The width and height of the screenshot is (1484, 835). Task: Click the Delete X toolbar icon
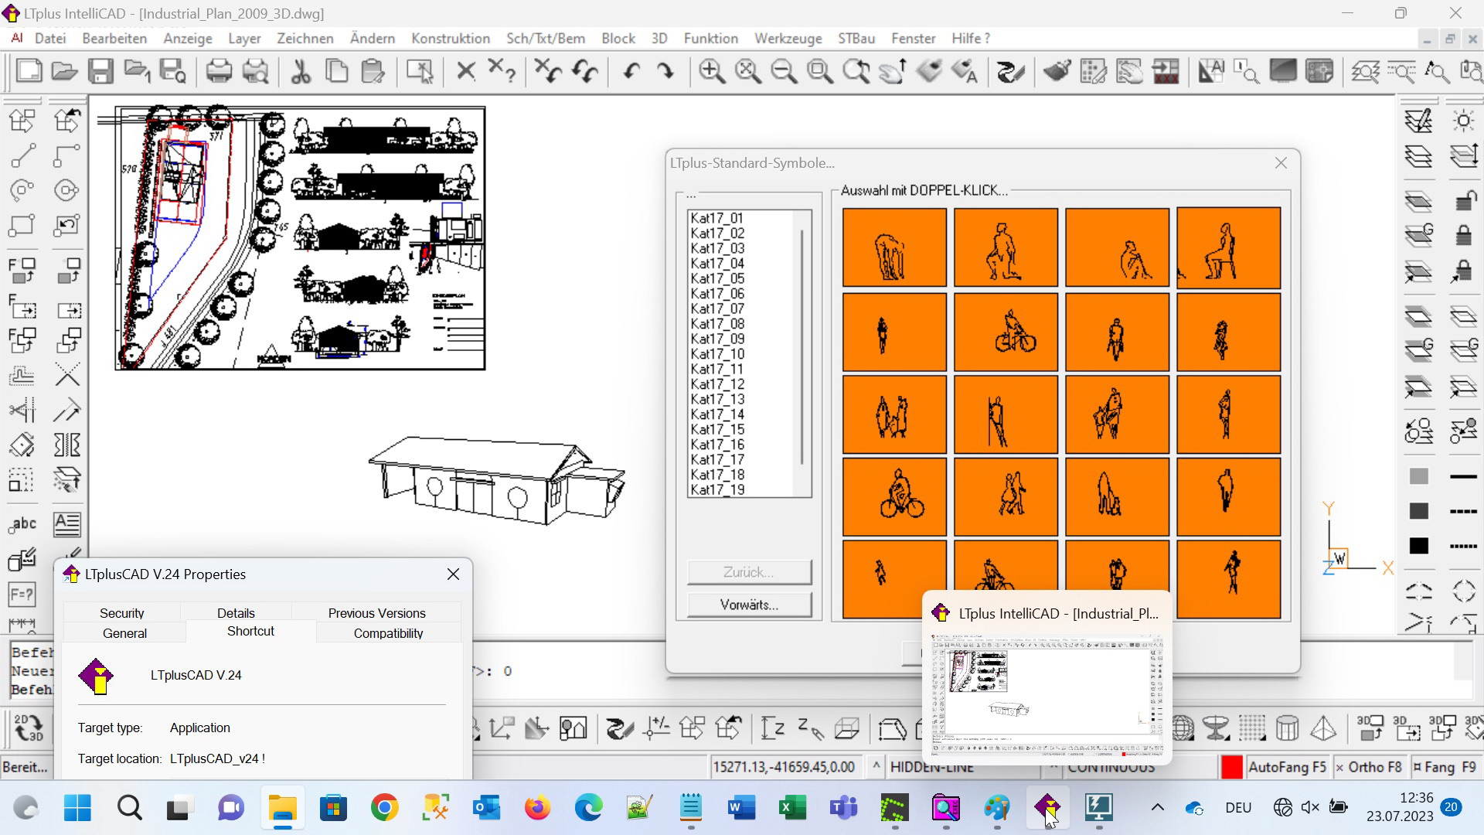click(x=465, y=71)
